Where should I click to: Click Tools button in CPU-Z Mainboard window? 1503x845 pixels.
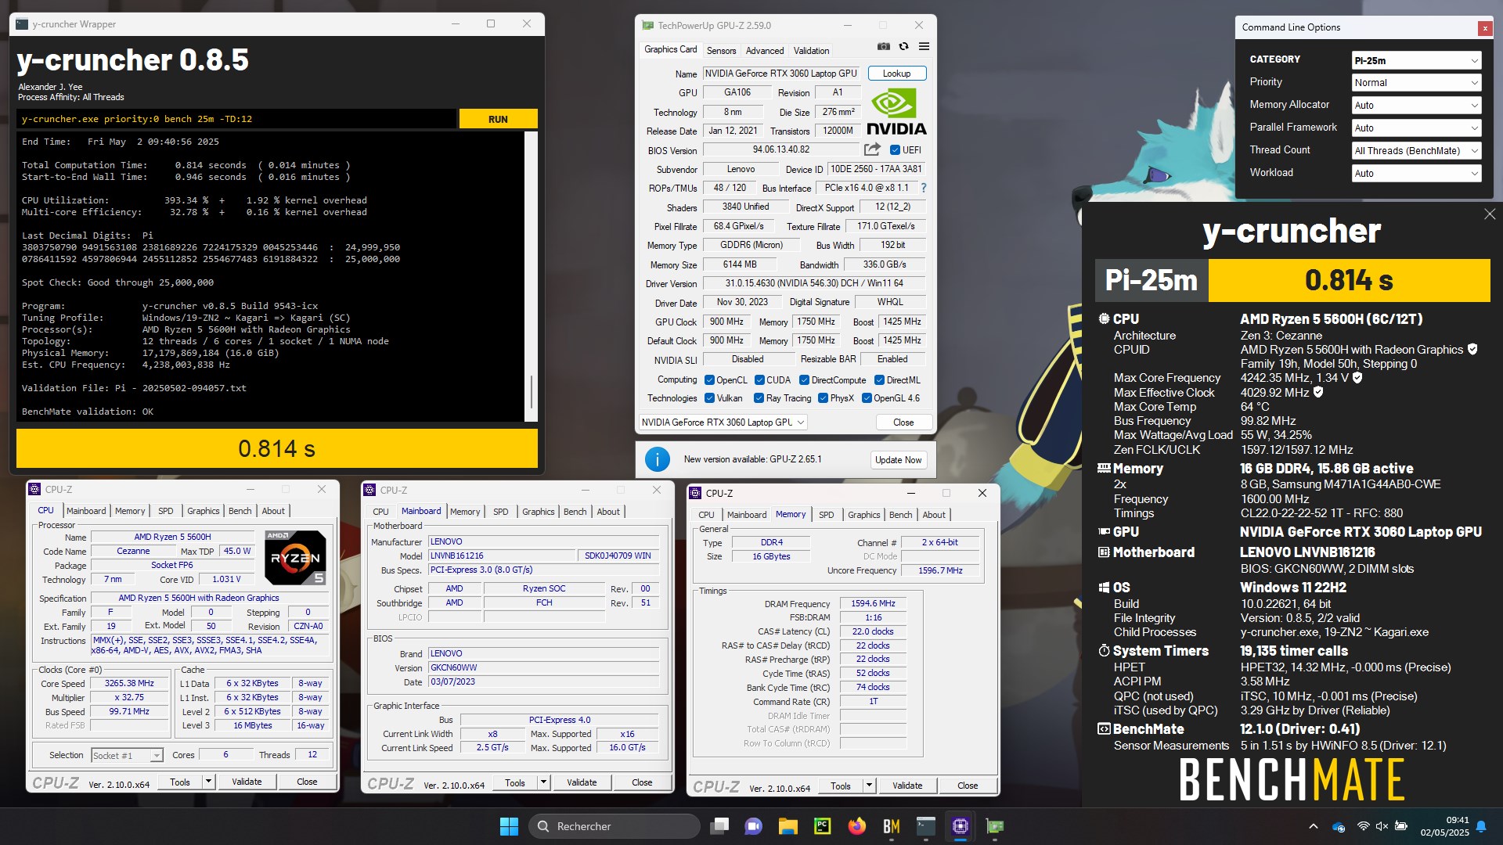[x=515, y=783]
